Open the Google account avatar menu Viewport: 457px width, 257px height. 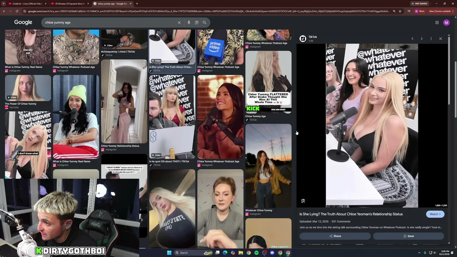click(x=446, y=22)
